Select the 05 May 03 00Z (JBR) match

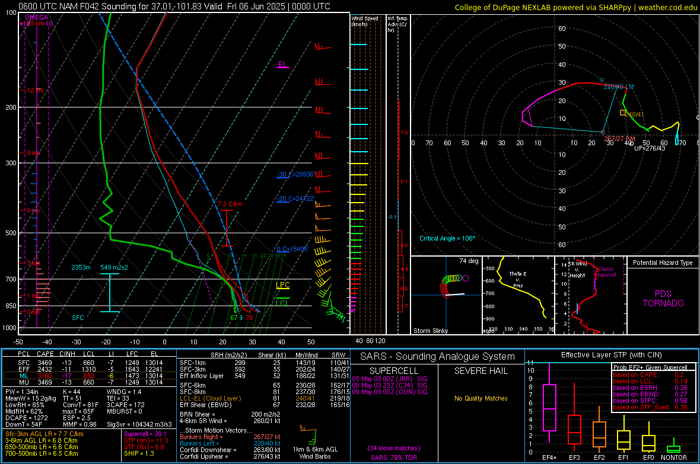tap(390, 379)
